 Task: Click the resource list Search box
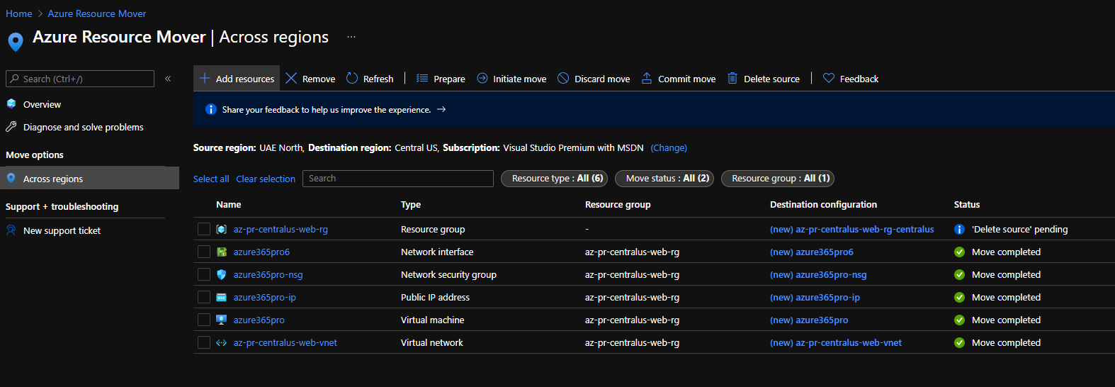click(x=398, y=179)
